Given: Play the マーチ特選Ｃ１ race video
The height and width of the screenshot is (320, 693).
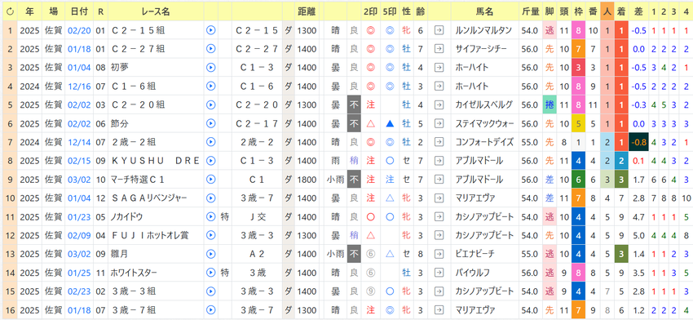Looking at the screenshot, I should 211,180.
